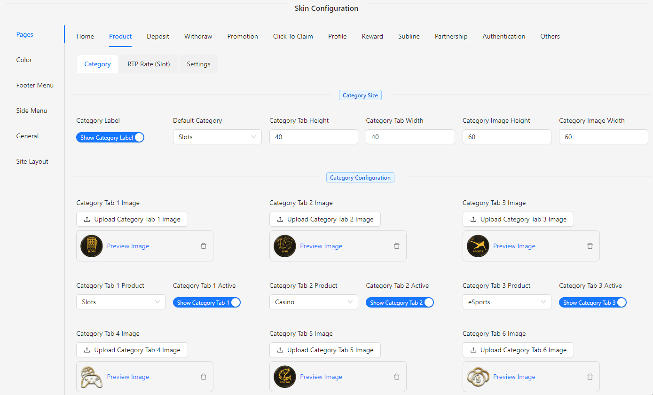The image size is (653, 395).
Task: Disable Show Category Tab 1 switch
Action: pyautogui.click(x=207, y=302)
